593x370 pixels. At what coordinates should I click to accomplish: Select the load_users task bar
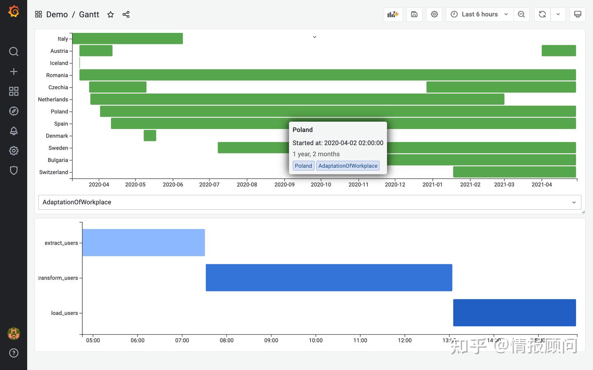click(x=514, y=312)
